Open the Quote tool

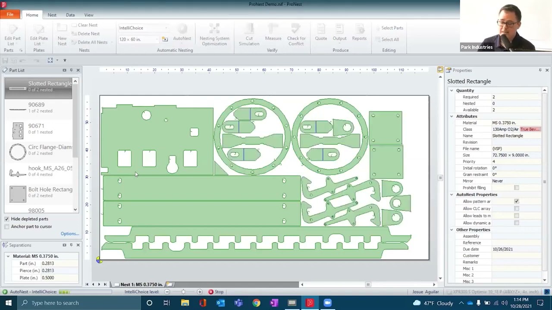click(x=321, y=33)
